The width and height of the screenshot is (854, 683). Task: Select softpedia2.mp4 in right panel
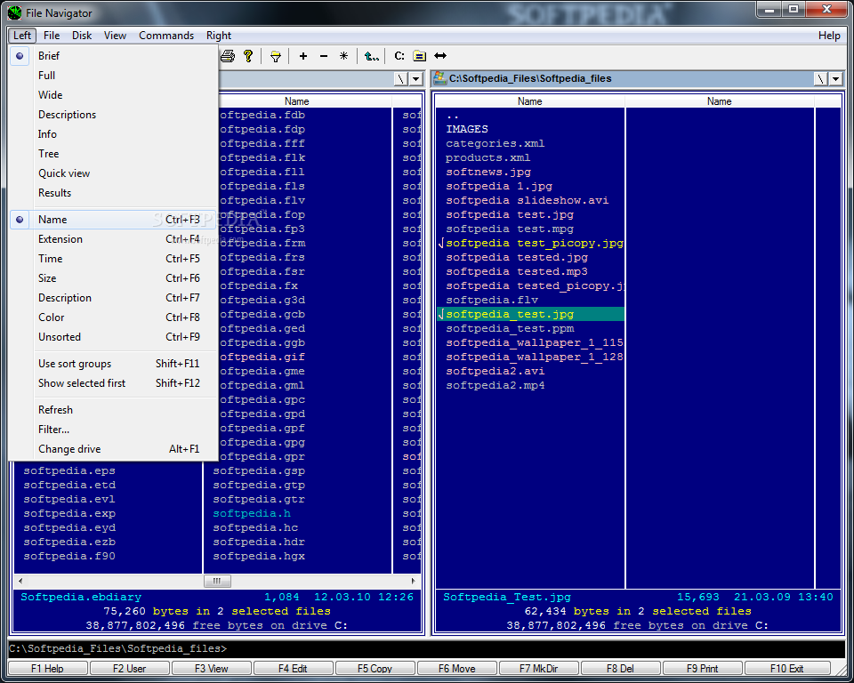point(495,385)
